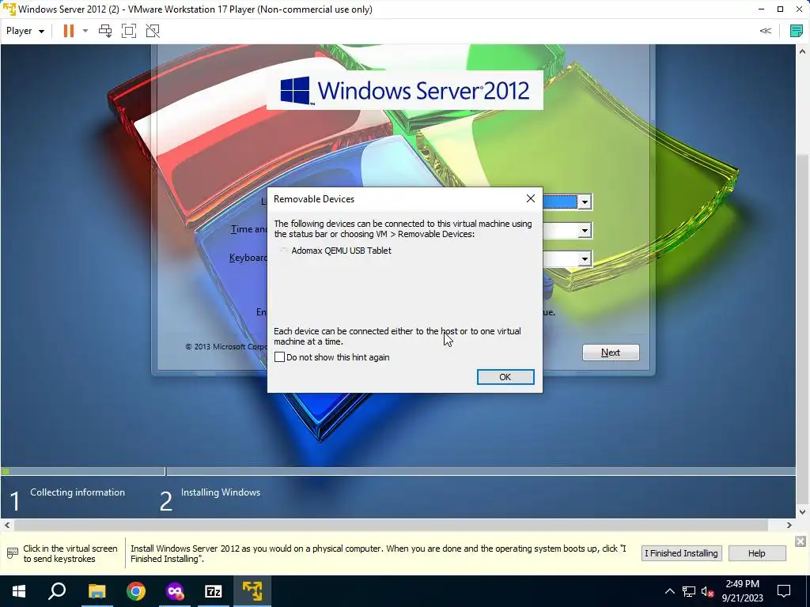Confirm the Removable Devices dialog with OK

tap(505, 377)
